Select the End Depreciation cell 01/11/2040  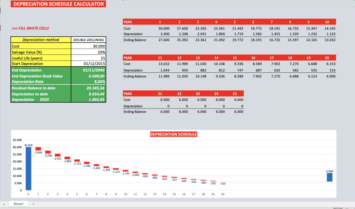pyautogui.click(x=88, y=70)
